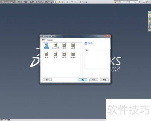Choose the gb_a0 drawing template
This screenshot has width=151, height=121.
pos(64,46)
